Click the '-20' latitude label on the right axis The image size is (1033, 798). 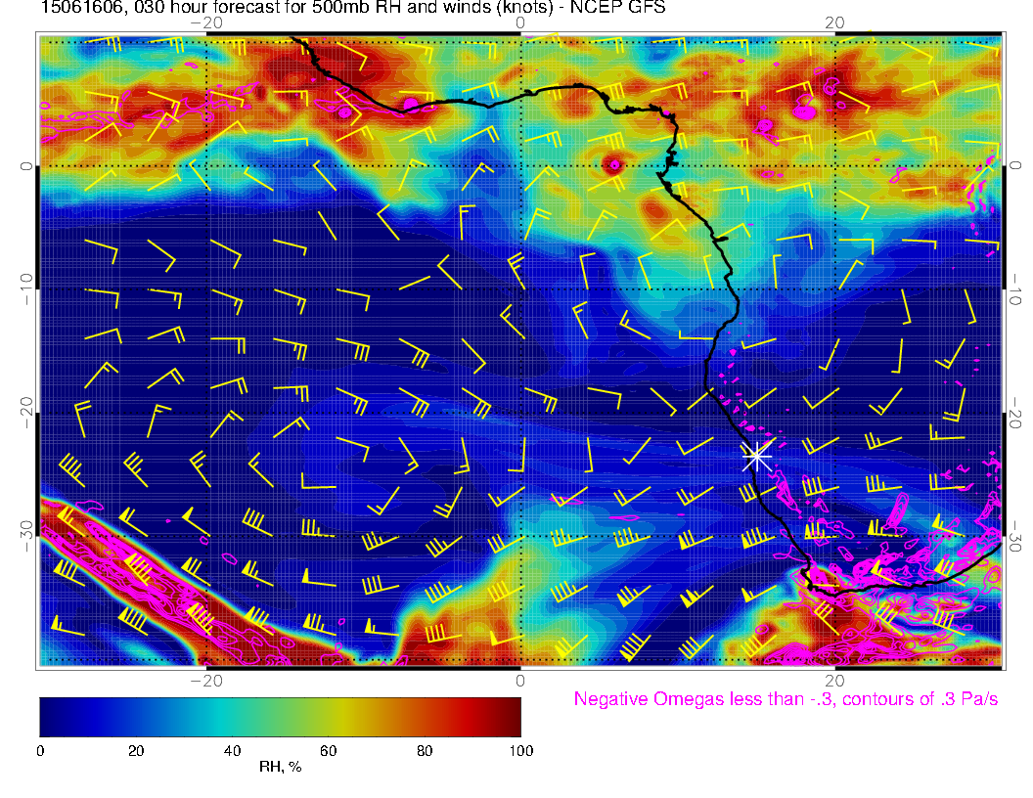point(1015,413)
